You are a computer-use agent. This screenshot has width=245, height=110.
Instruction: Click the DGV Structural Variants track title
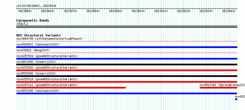tap(39, 35)
